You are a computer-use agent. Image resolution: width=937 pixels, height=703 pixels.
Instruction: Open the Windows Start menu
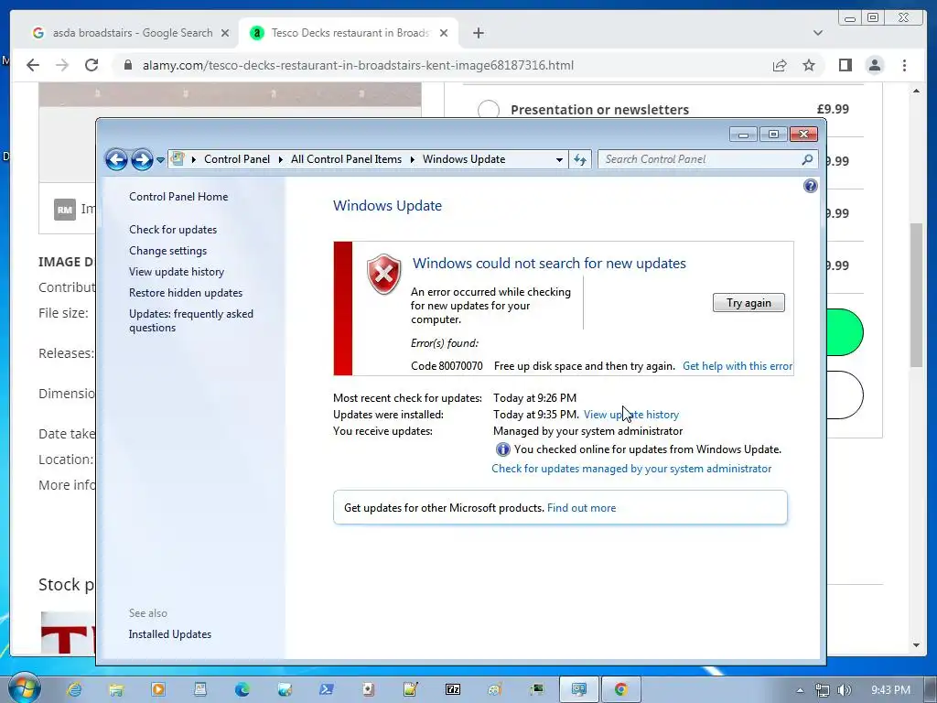pos(24,688)
